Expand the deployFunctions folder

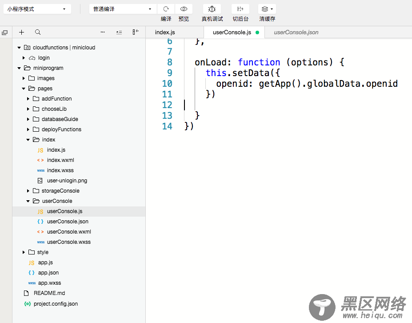point(28,129)
